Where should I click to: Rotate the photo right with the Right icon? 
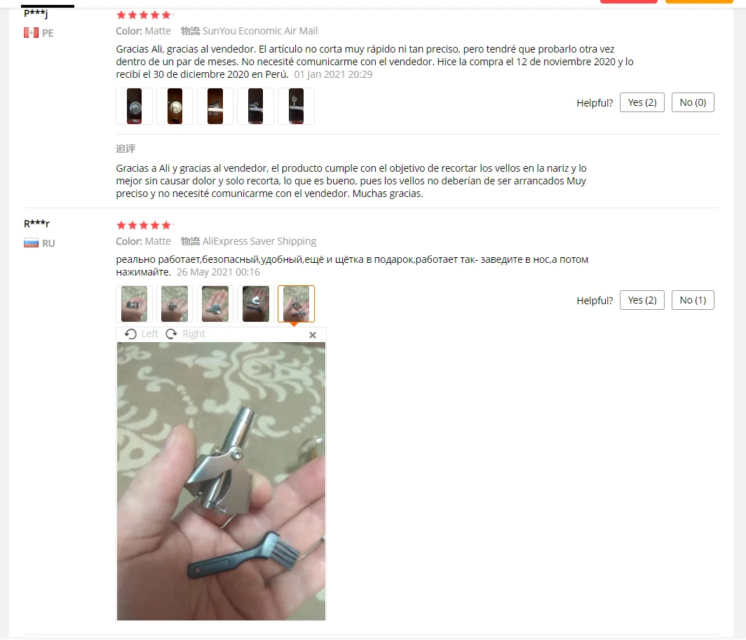(186, 334)
